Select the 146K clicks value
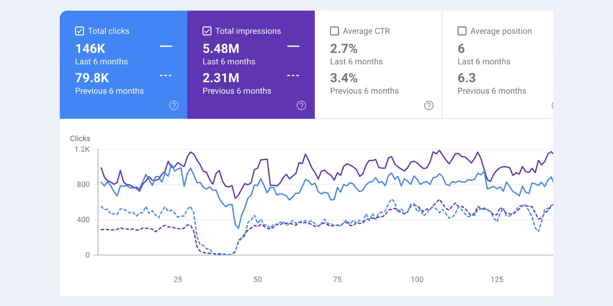Screen dimensions: 613x306 point(90,49)
